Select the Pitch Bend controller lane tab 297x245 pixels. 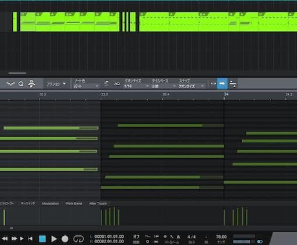[x=74, y=203]
